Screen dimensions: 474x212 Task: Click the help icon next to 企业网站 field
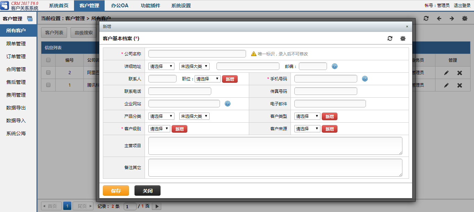tap(228, 104)
